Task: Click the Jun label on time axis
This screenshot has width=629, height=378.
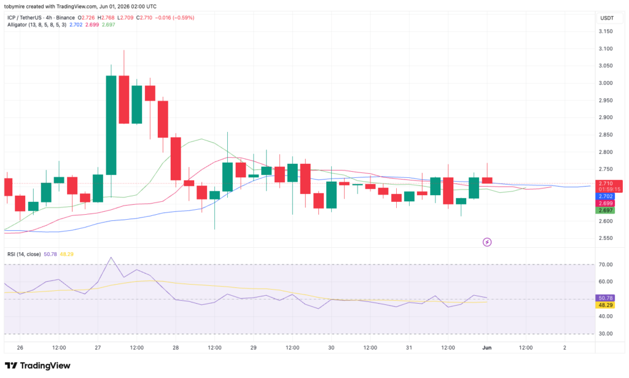Action: 486,348
